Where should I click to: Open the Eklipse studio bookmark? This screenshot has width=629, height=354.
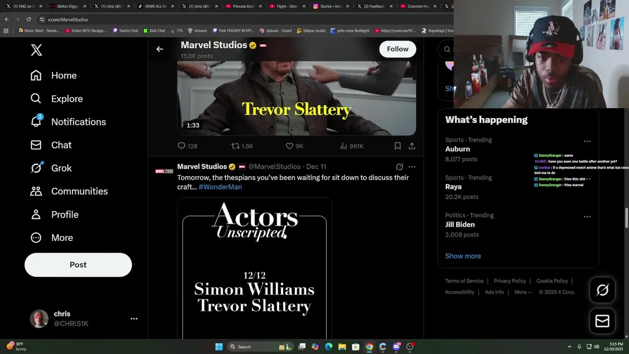(311, 30)
